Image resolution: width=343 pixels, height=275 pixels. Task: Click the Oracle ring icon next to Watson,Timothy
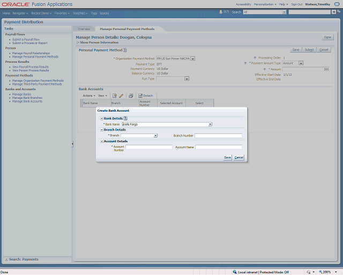pyautogui.click(x=337, y=4)
